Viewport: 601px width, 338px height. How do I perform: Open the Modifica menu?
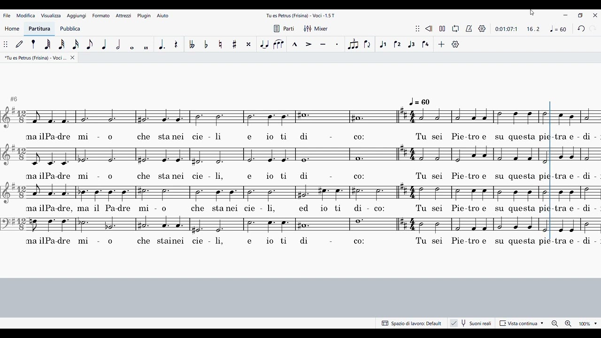[x=26, y=15]
